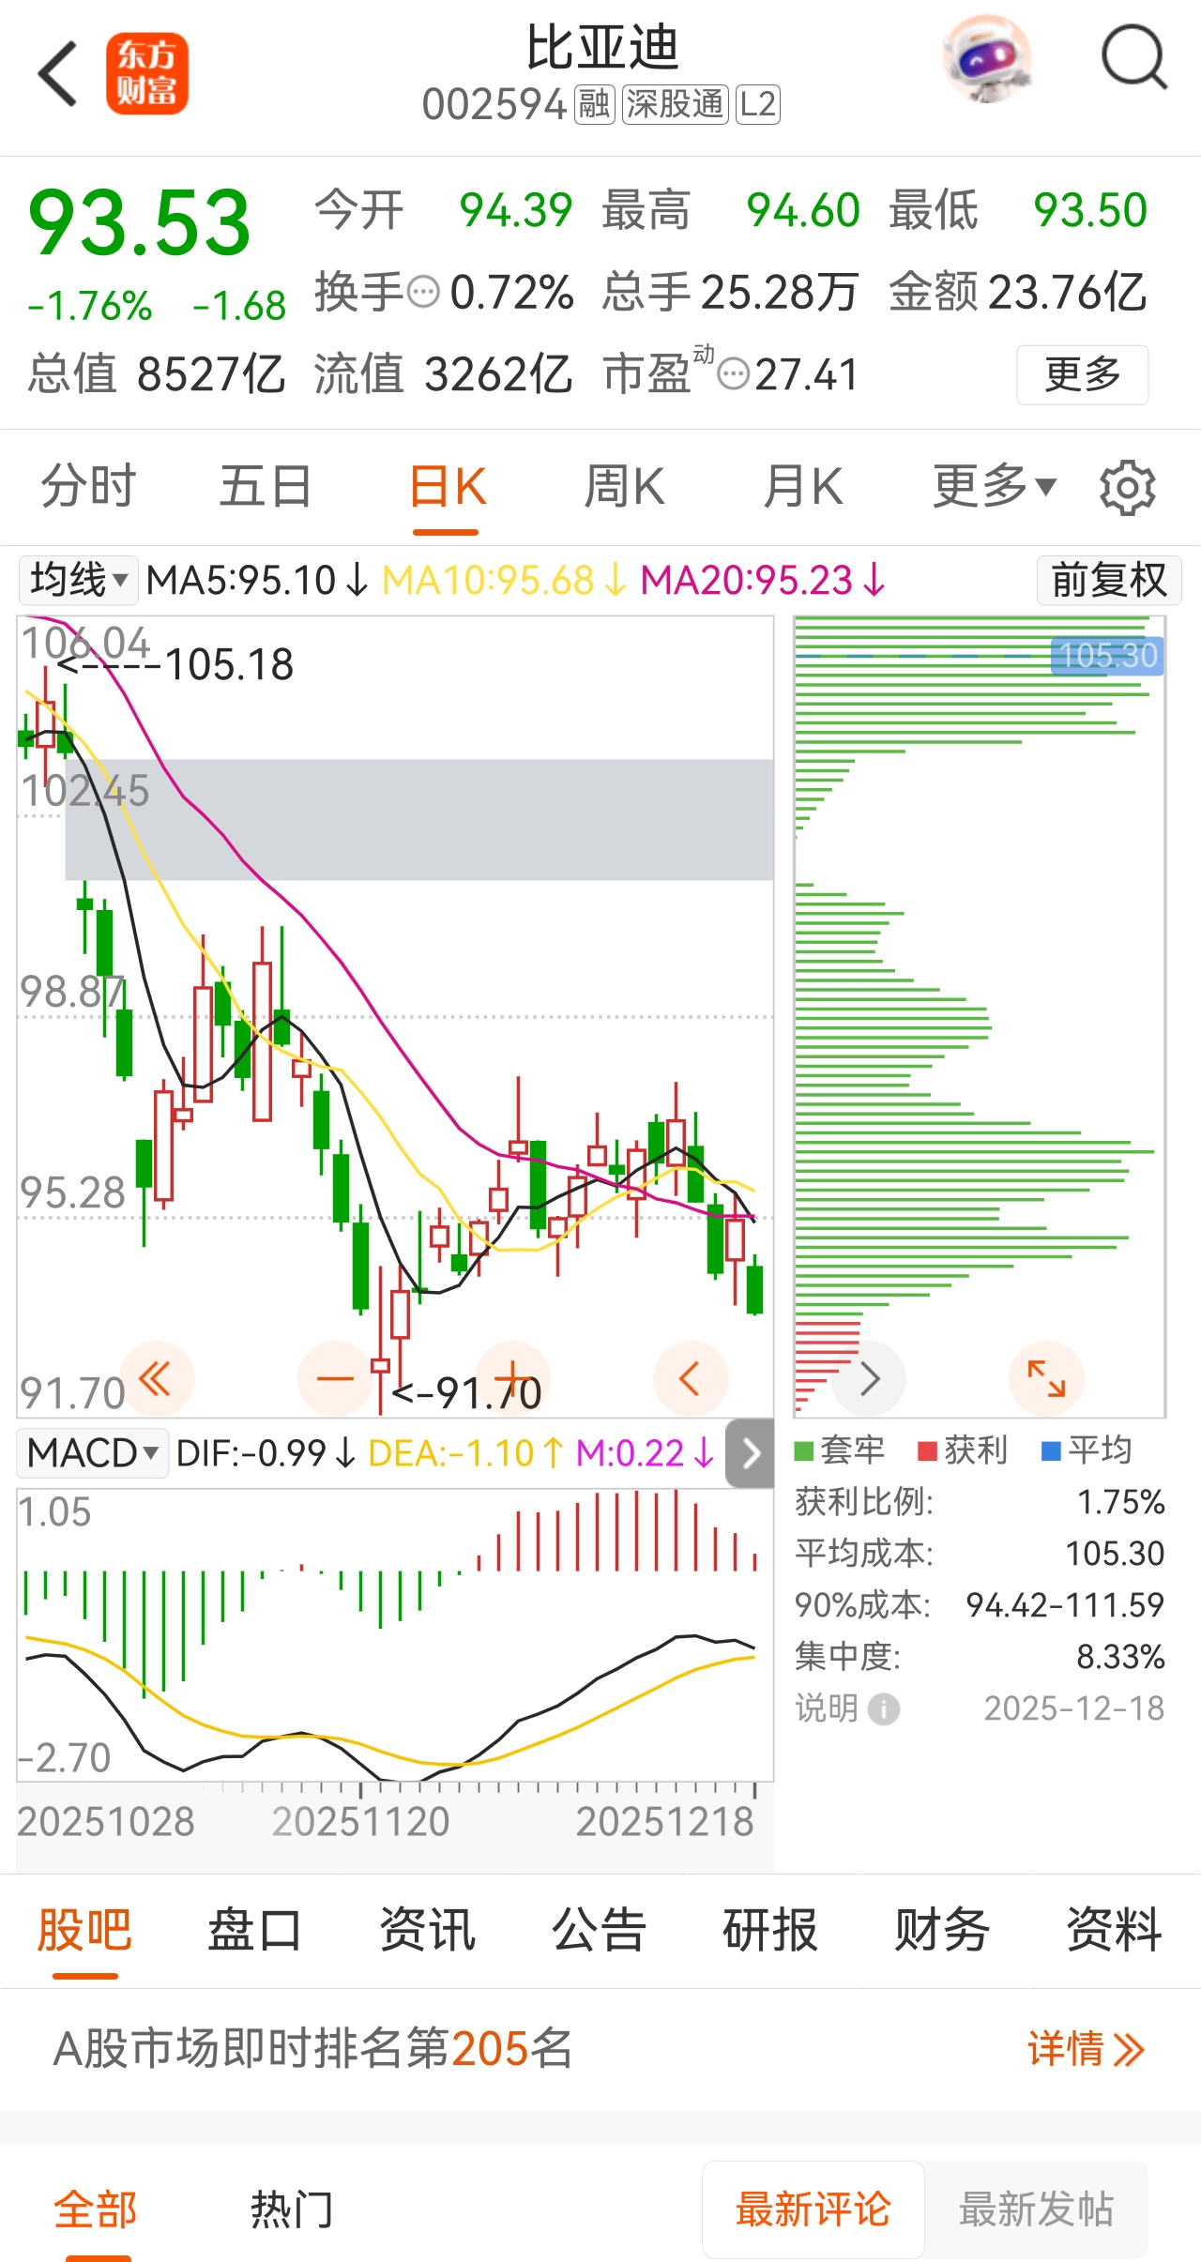Tap the 90%成本 94.42-111.59 row
The height and width of the screenshot is (2262, 1201).
tap(980, 1605)
